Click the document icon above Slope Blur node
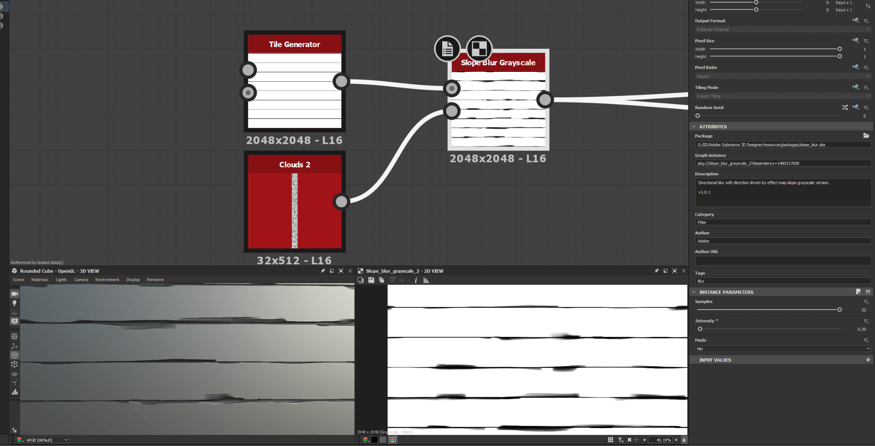 tap(447, 49)
